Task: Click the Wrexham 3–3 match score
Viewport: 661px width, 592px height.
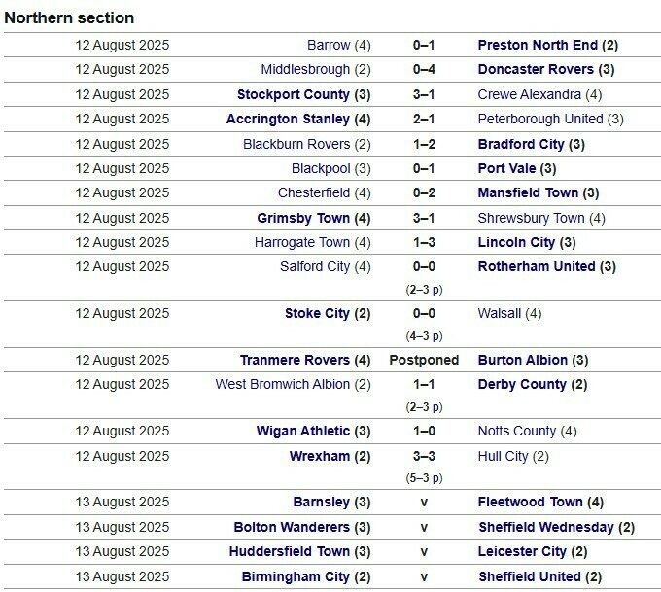Action: (x=424, y=455)
